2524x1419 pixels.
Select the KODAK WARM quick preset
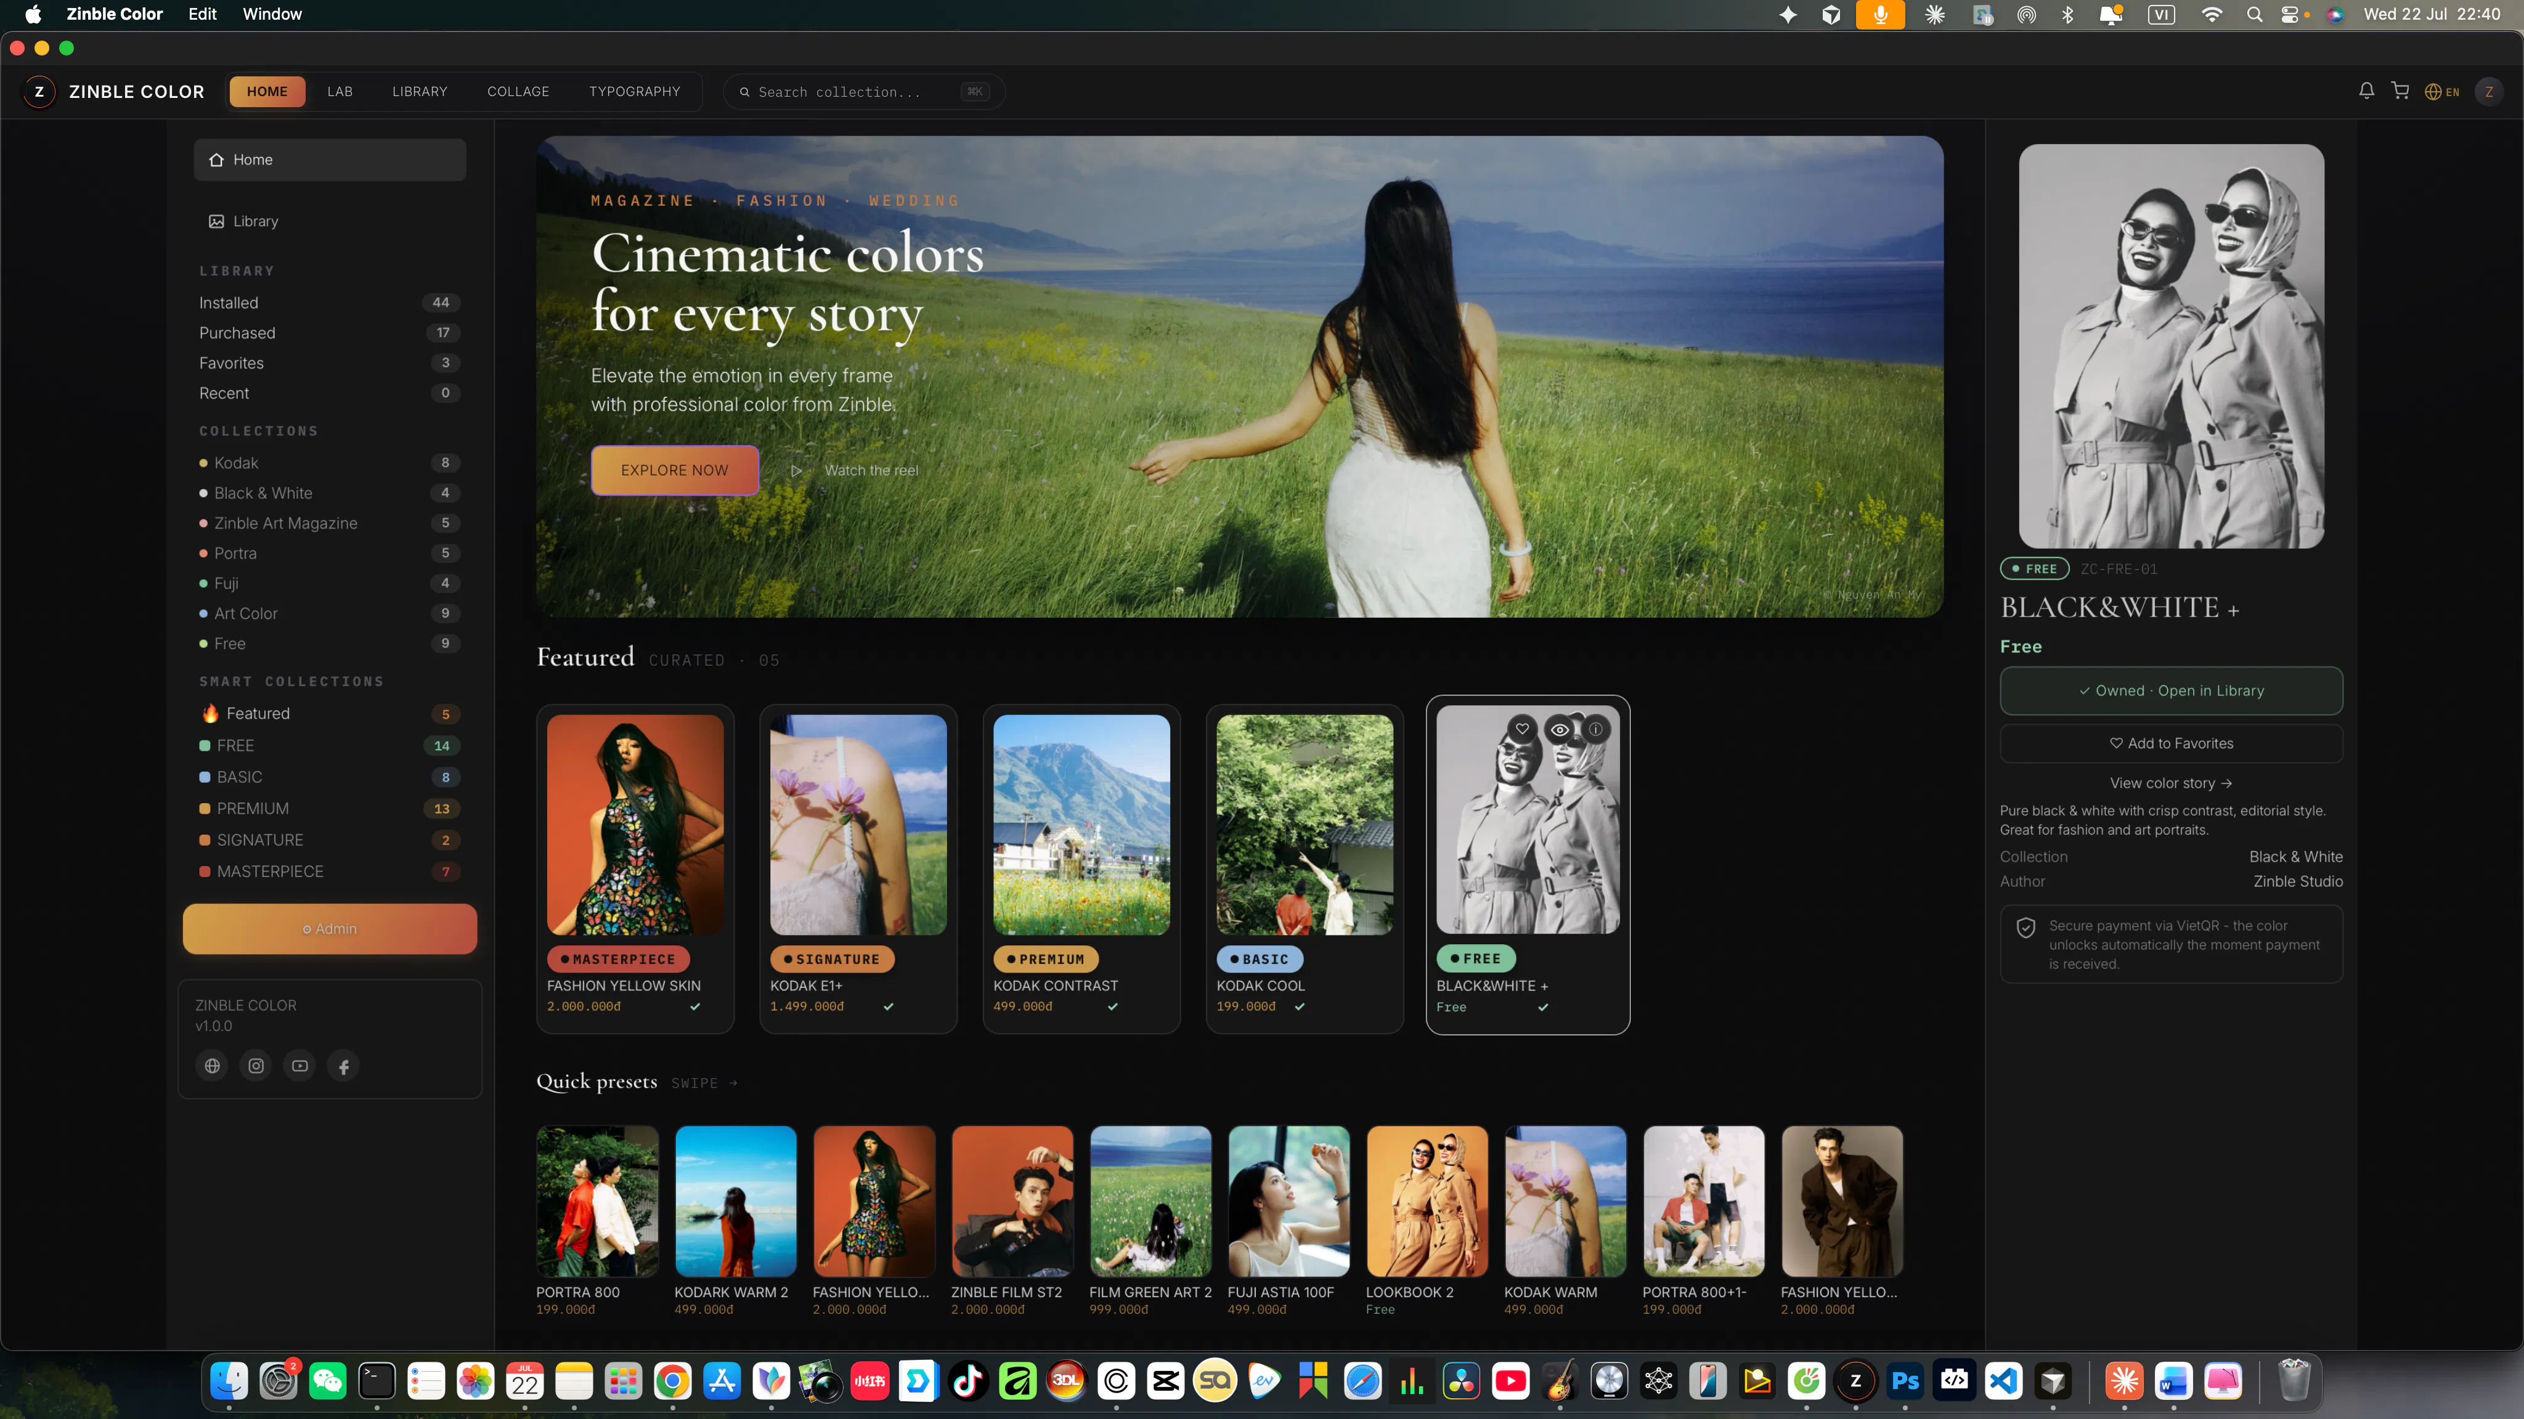[1566, 1220]
